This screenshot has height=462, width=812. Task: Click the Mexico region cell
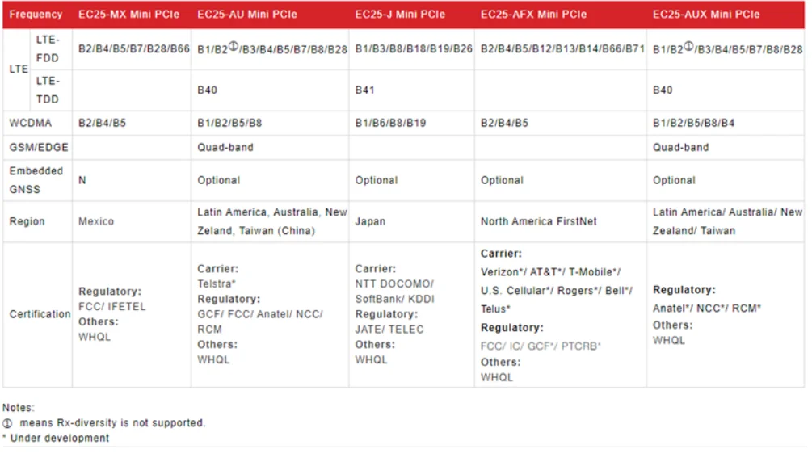[96, 221]
